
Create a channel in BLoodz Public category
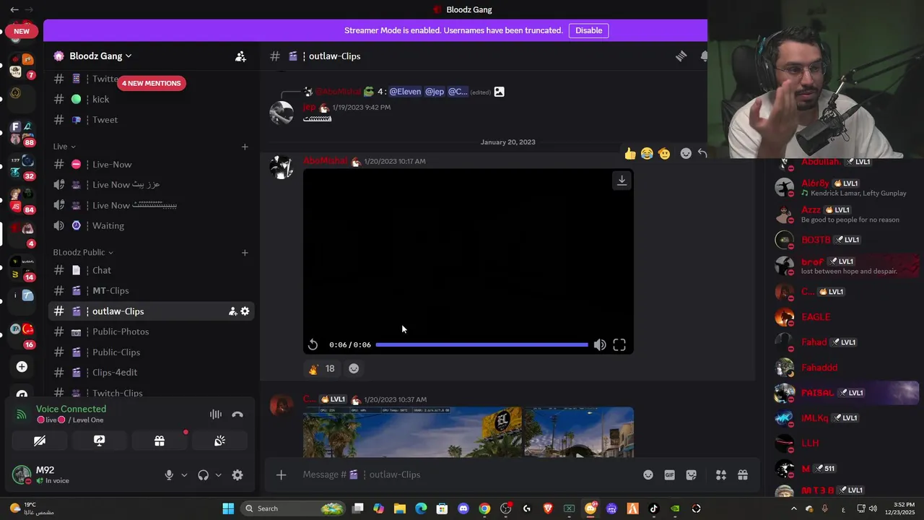pyautogui.click(x=245, y=253)
